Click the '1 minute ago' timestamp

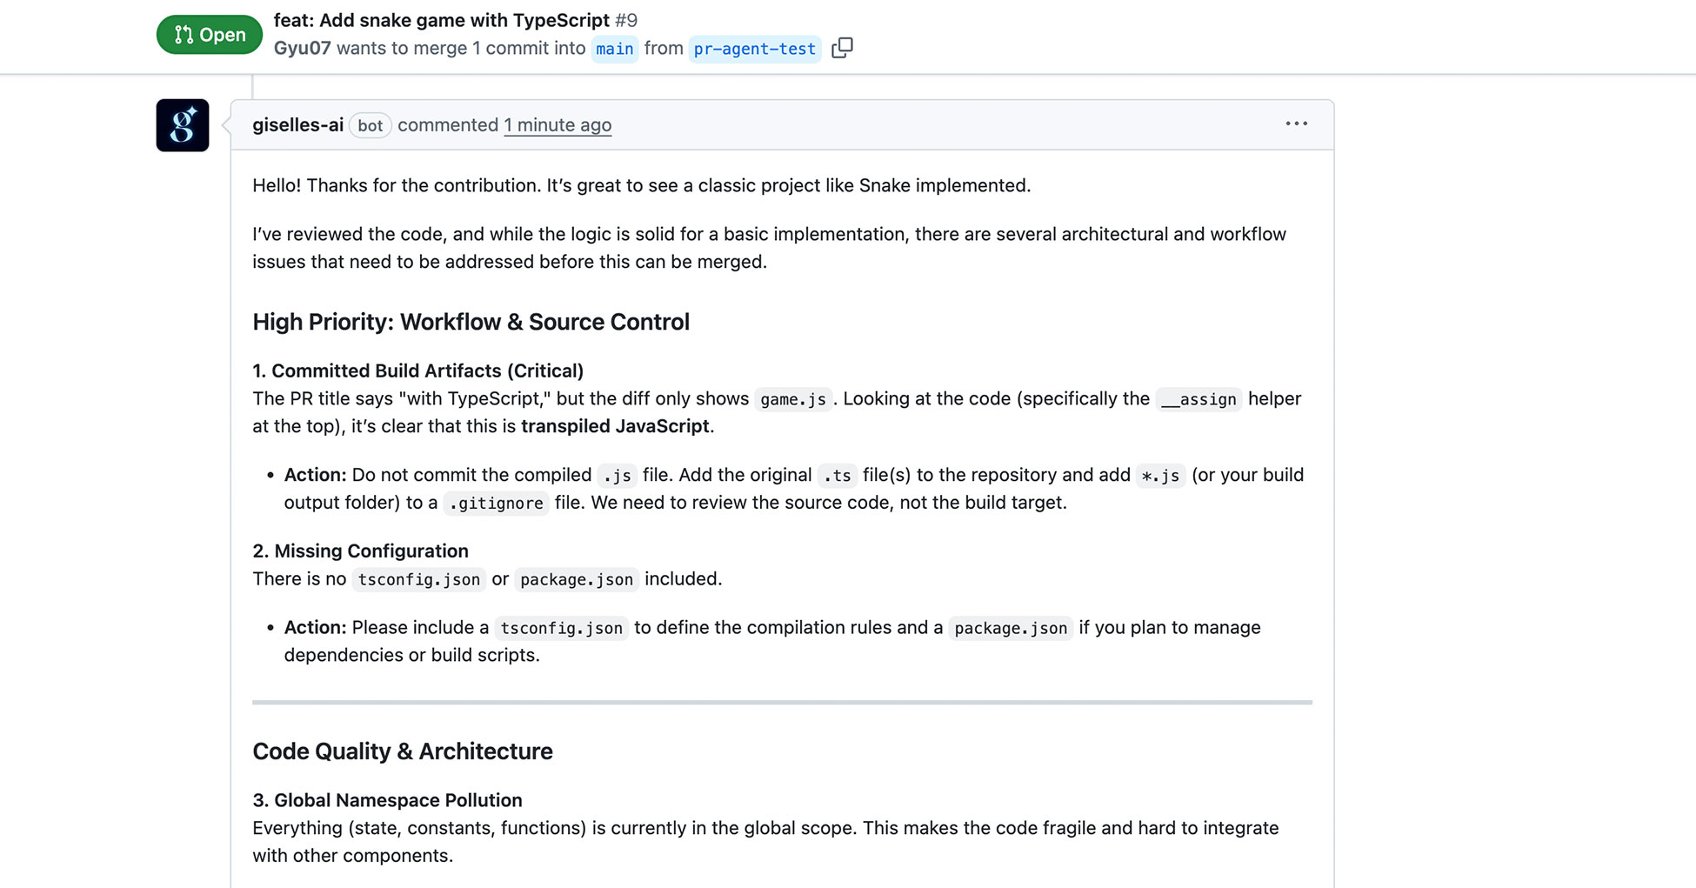click(558, 125)
